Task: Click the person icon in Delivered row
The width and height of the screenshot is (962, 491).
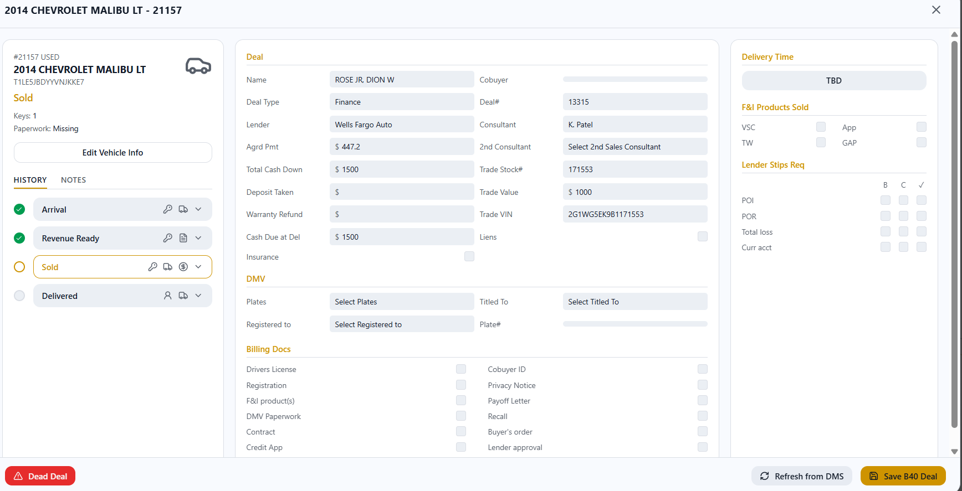Action: click(x=167, y=296)
